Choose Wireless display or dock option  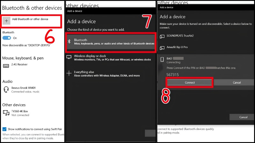point(111,58)
